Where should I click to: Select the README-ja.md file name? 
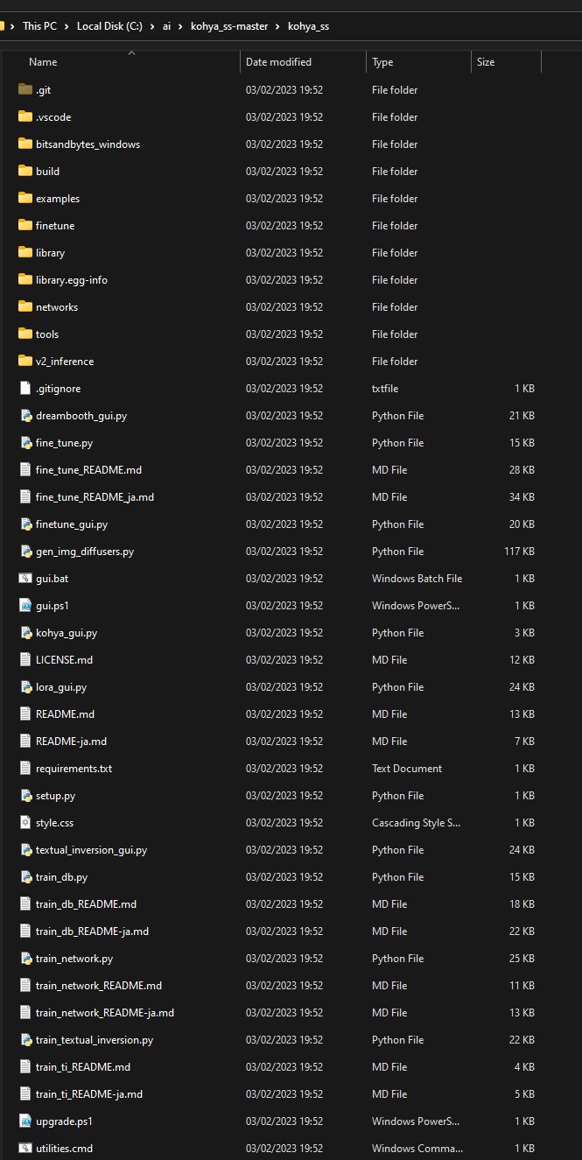click(71, 741)
